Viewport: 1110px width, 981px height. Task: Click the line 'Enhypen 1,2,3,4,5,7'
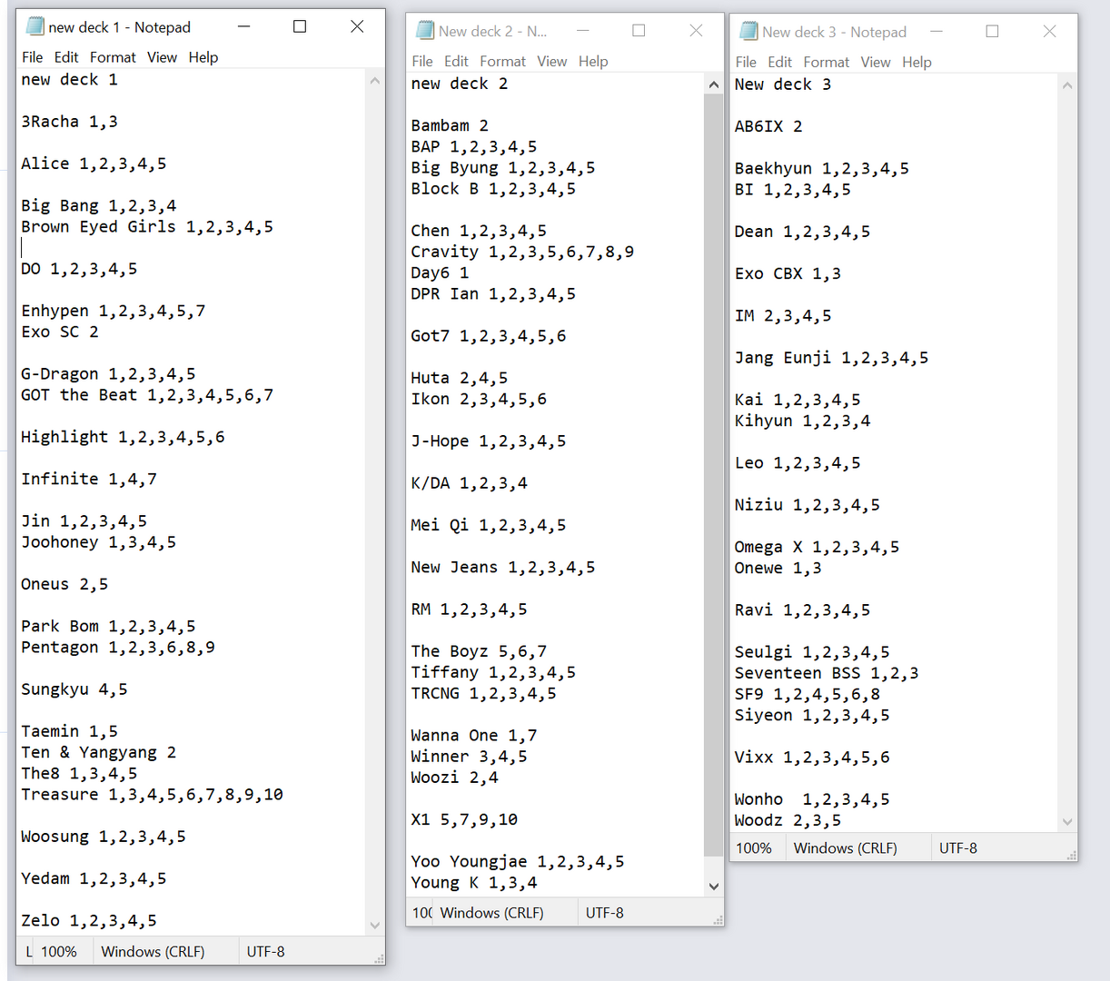click(114, 311)
